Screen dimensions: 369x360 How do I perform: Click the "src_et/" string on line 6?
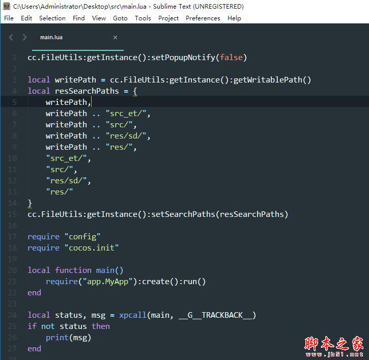pos(126,114)
